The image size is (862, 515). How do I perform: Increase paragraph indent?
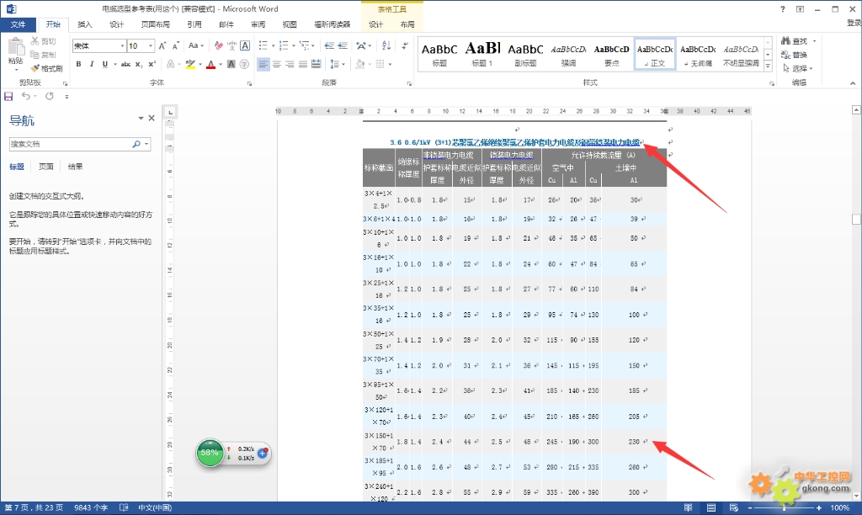[x=343, y=45]
